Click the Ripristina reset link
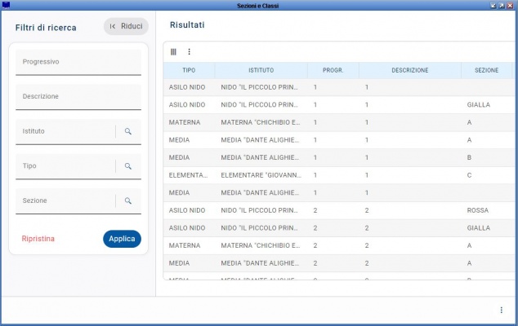 [x=38, y=239]
